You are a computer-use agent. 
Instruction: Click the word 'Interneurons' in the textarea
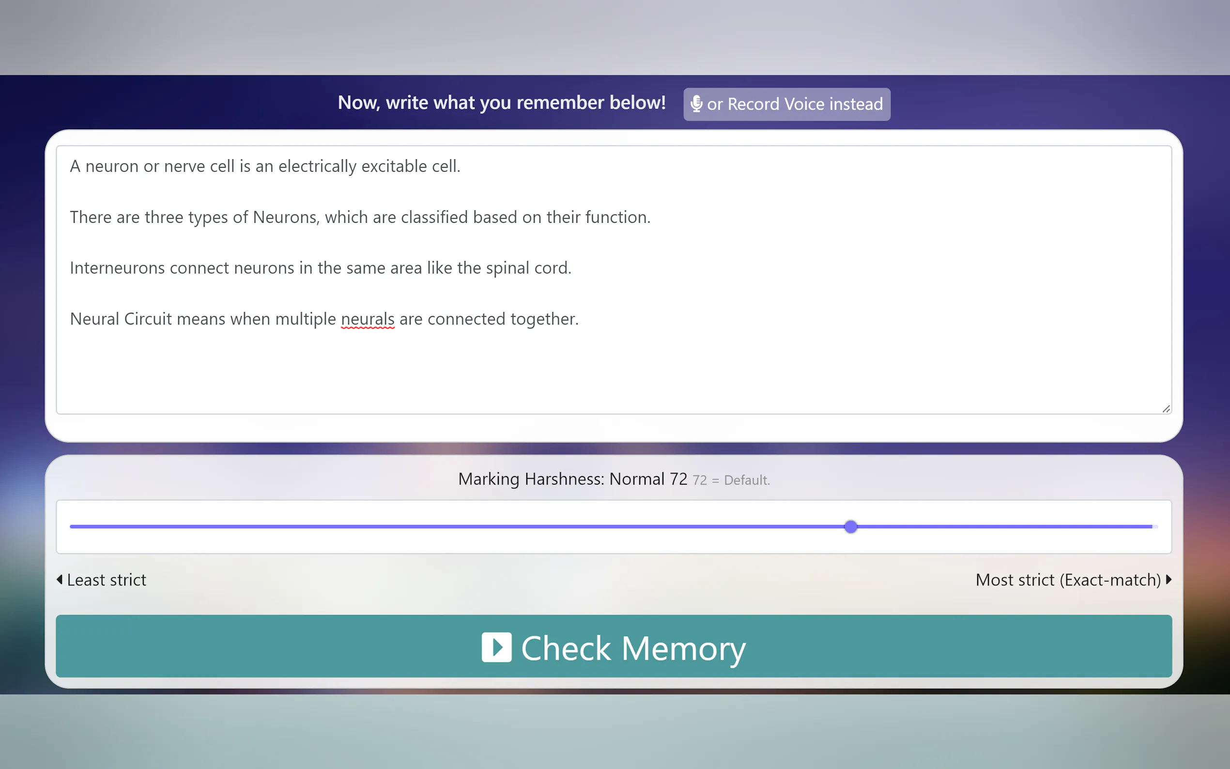point(117,268)
